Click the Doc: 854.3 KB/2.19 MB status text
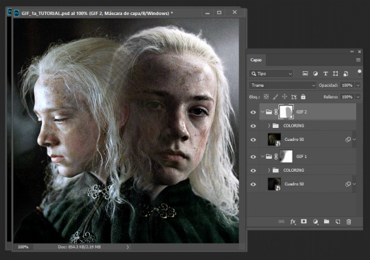 pos(79,247)
